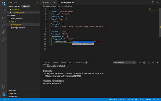The image size is (161, 101).
Task: Change language mode from JSON
Action: (x=141, y=99)
